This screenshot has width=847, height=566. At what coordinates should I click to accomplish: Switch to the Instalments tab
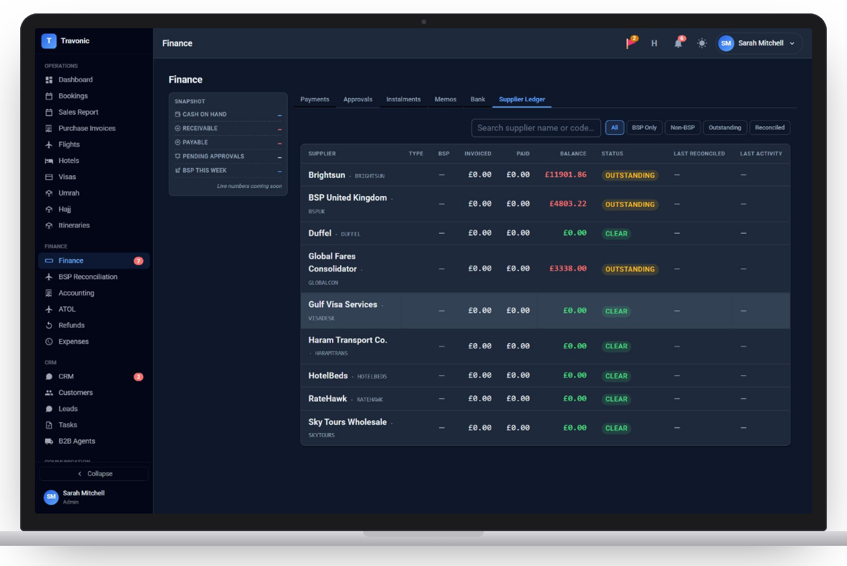click(x=403, y=99)
